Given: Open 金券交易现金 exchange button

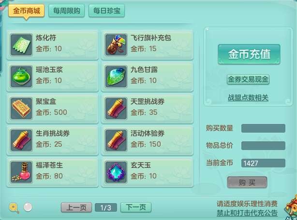Looking at the screenshot, I should 248,80.
